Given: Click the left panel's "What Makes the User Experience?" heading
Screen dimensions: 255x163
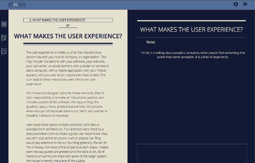Looking at the screenshot, I should point(68,36).
